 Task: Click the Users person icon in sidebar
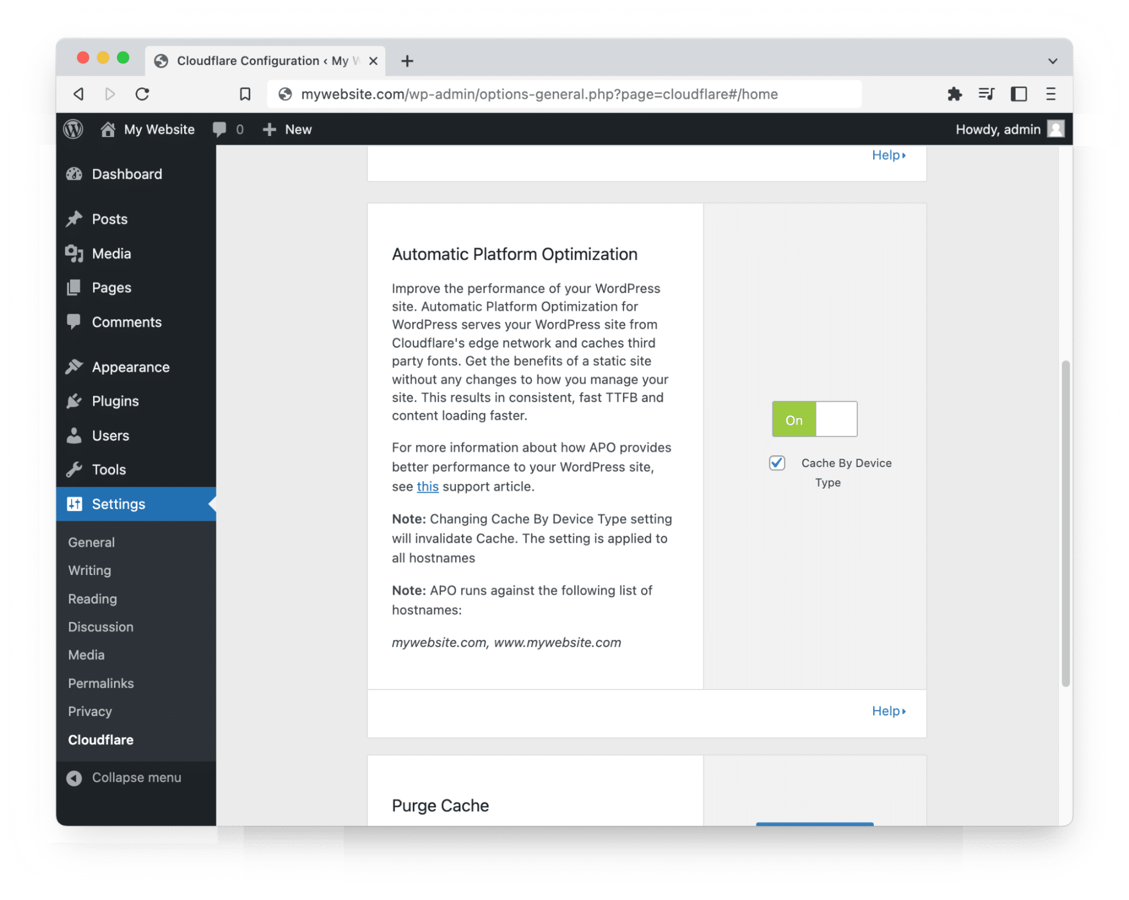click(74, 435)
